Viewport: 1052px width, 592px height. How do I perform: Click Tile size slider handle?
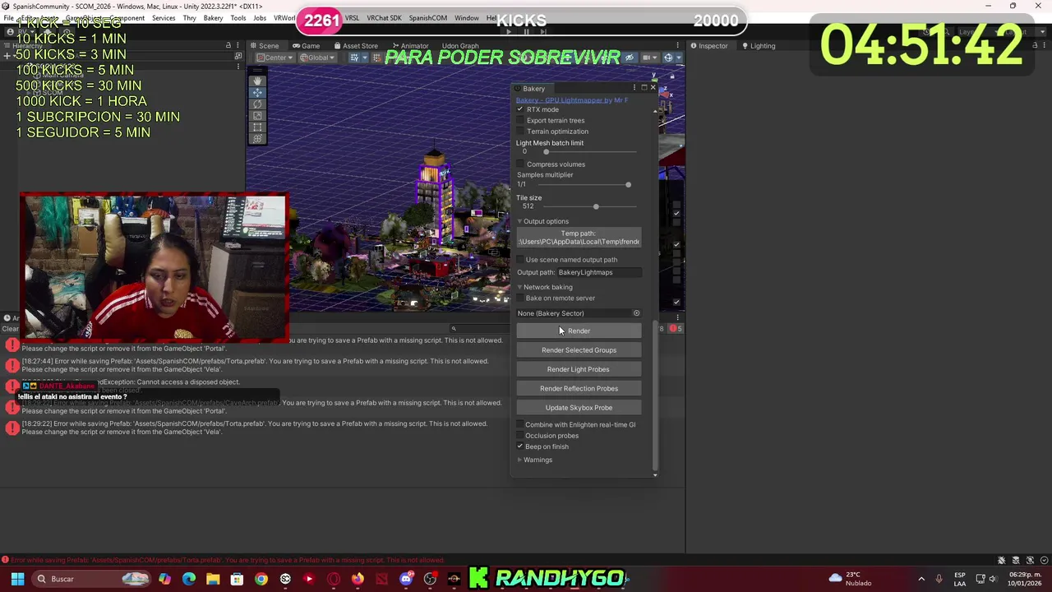[x=596, y=206]
